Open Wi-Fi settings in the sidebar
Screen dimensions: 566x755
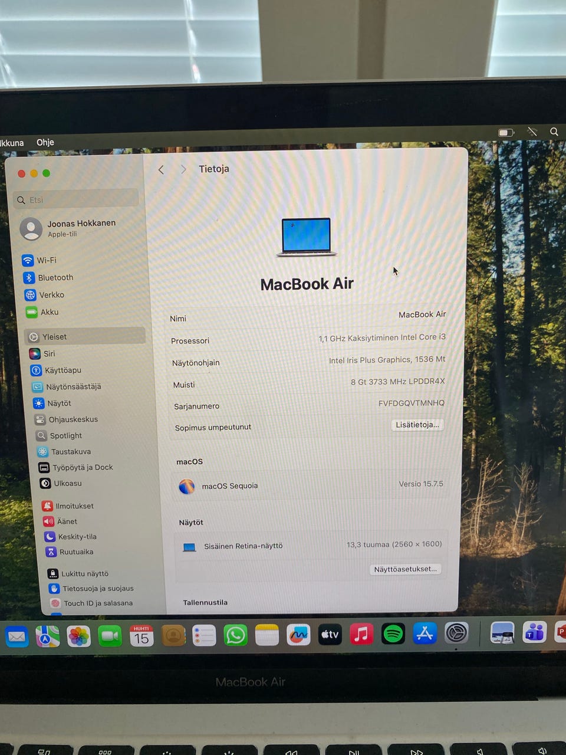point(39,260)
